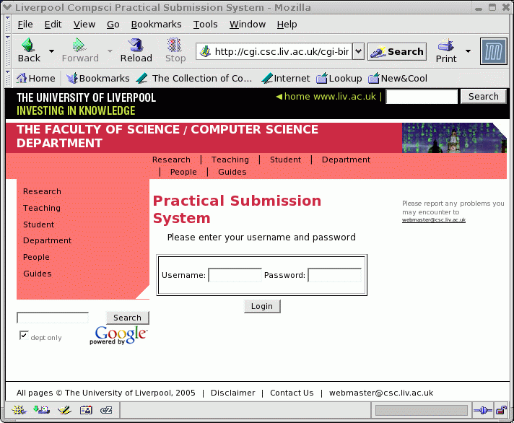Focus the Username input field
Screen dimensions: 514x423
[x=235, y=275]
